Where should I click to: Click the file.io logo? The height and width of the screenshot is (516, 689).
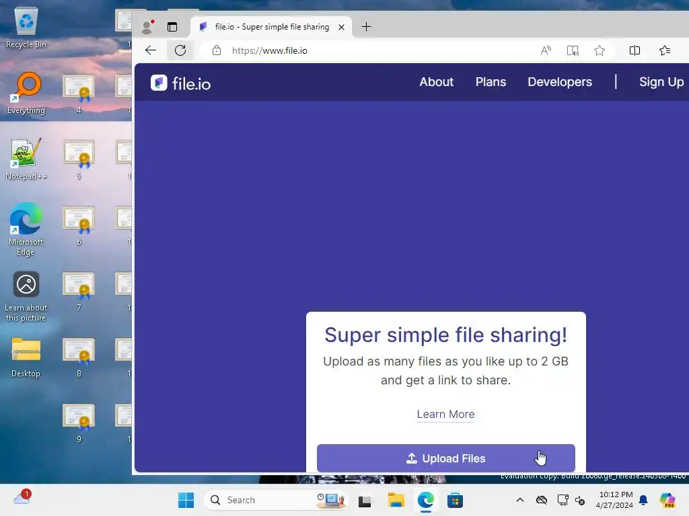(180, 83)
